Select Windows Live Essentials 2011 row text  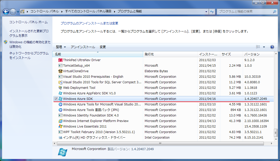coord(85,127)
